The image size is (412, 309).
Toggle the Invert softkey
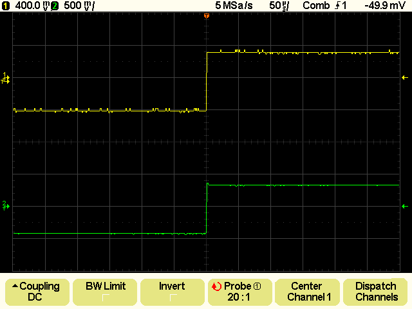point(172,292)
